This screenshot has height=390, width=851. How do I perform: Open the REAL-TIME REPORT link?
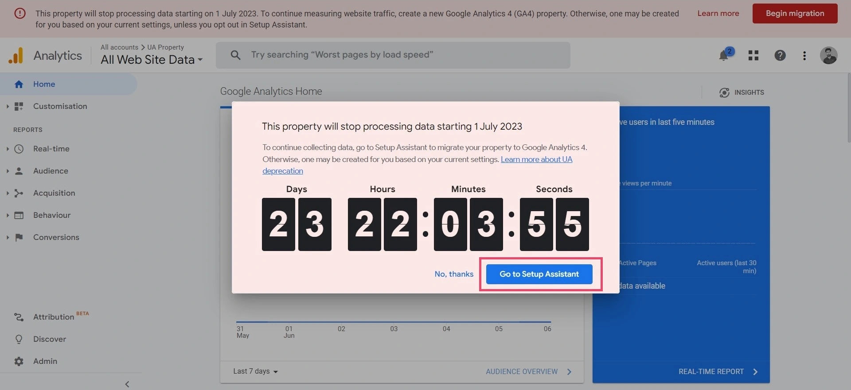711,372
